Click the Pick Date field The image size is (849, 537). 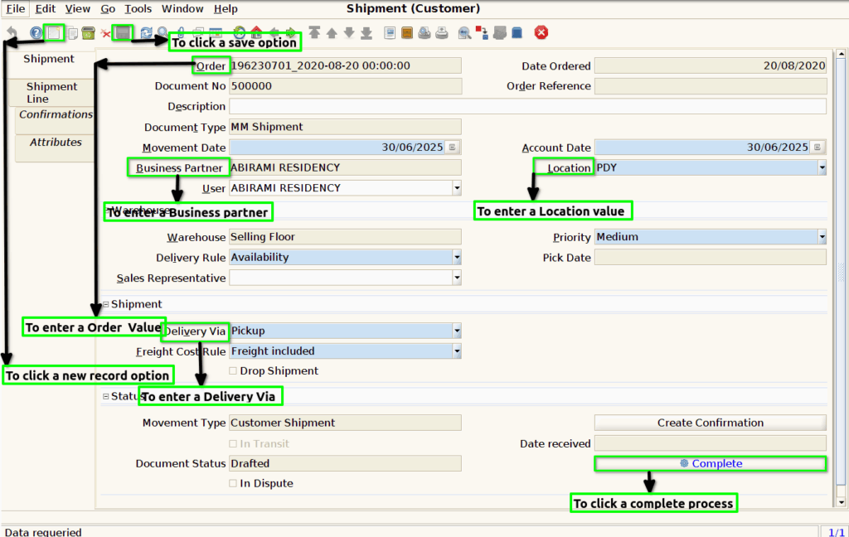pyautogui.click(x=711, y=257)
